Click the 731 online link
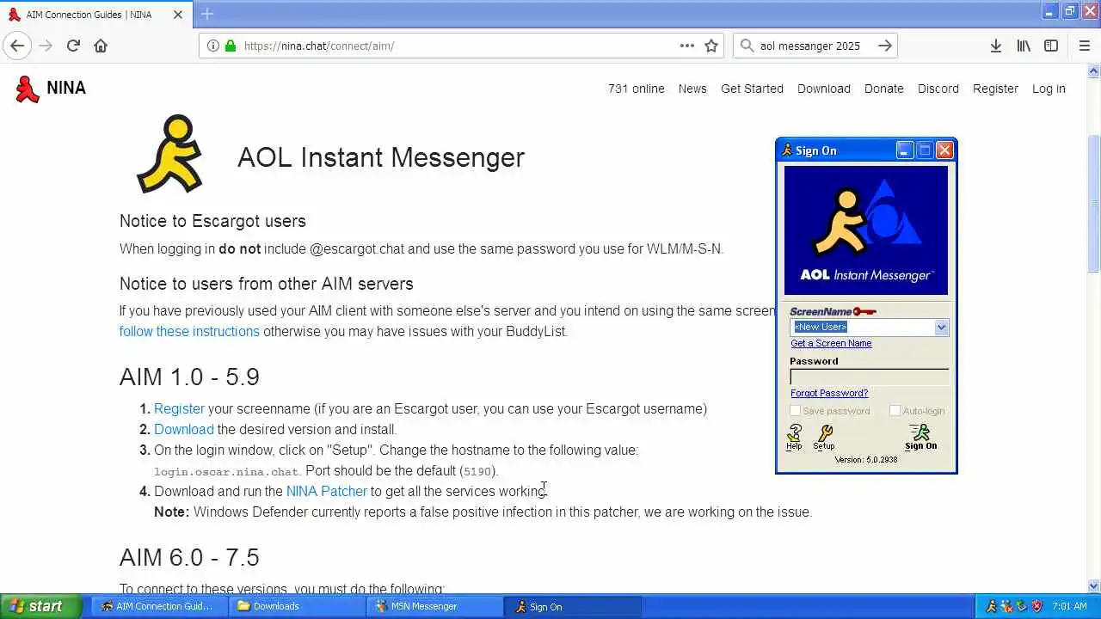1101x619 pixels. [637, 89]
